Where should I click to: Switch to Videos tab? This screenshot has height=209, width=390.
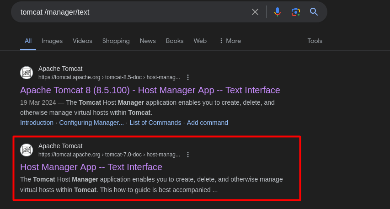click(82, 41)
